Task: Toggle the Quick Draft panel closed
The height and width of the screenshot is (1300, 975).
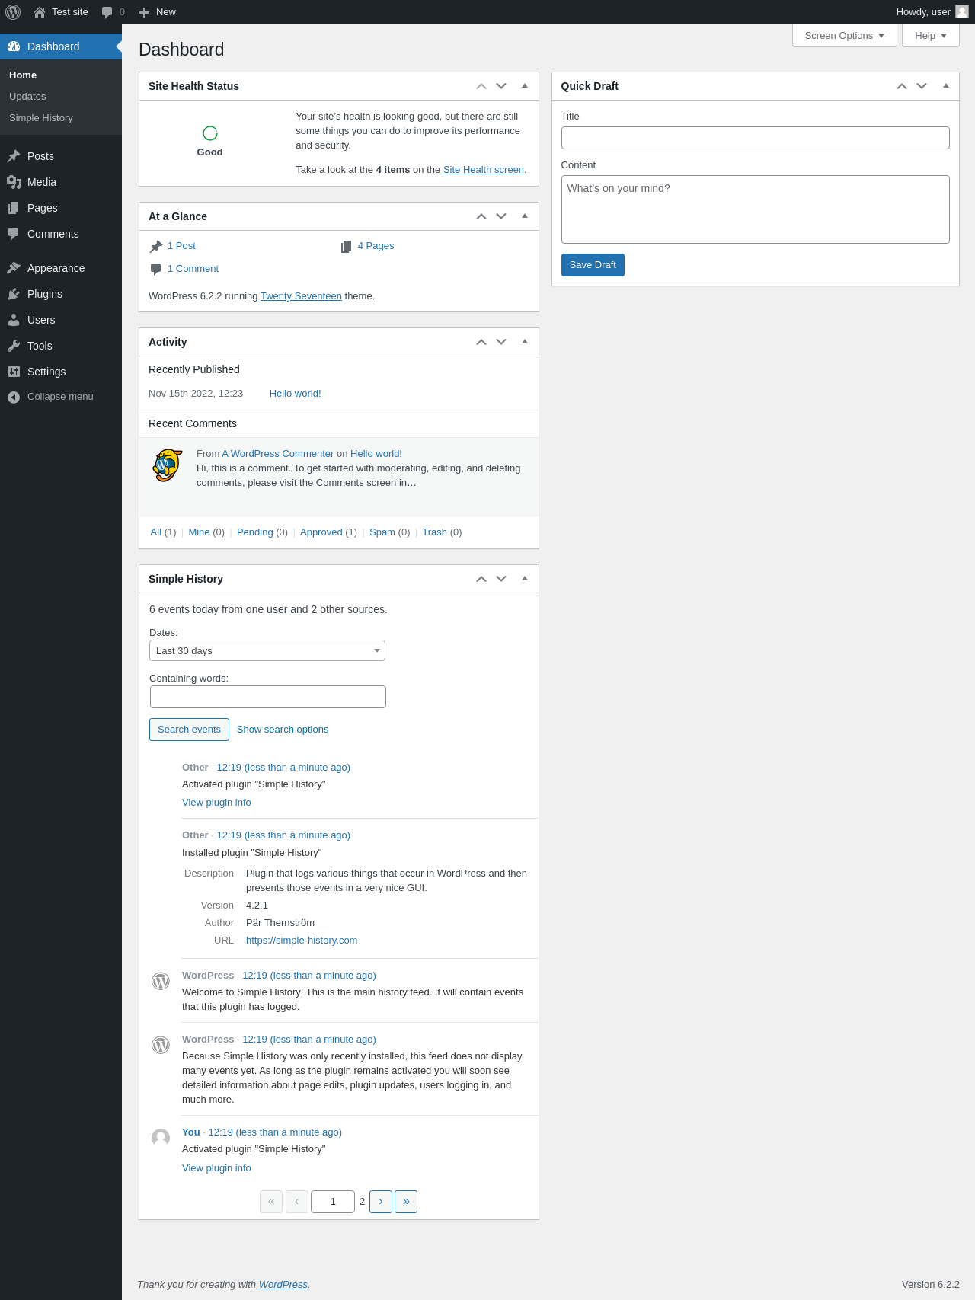Action: (946, 86)
